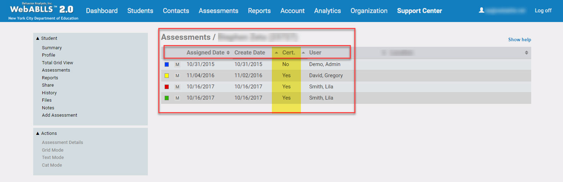Image resolution: width=563 pixels, height=182 pixels.
Task: Click Log off
Action: click(543, 10)
